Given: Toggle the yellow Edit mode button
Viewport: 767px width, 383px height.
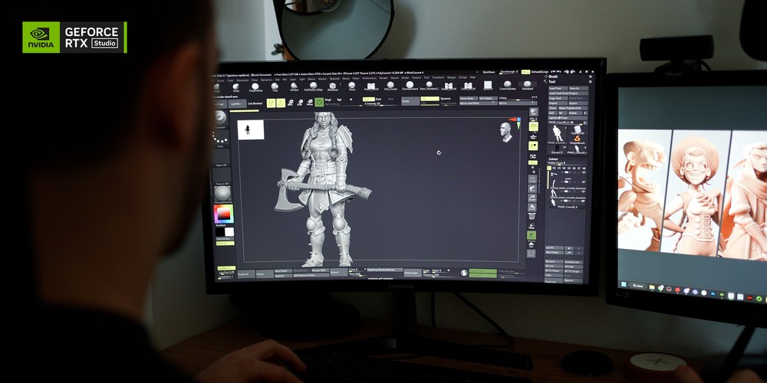Looking at the screenshot, I should [x=271, y=103].
